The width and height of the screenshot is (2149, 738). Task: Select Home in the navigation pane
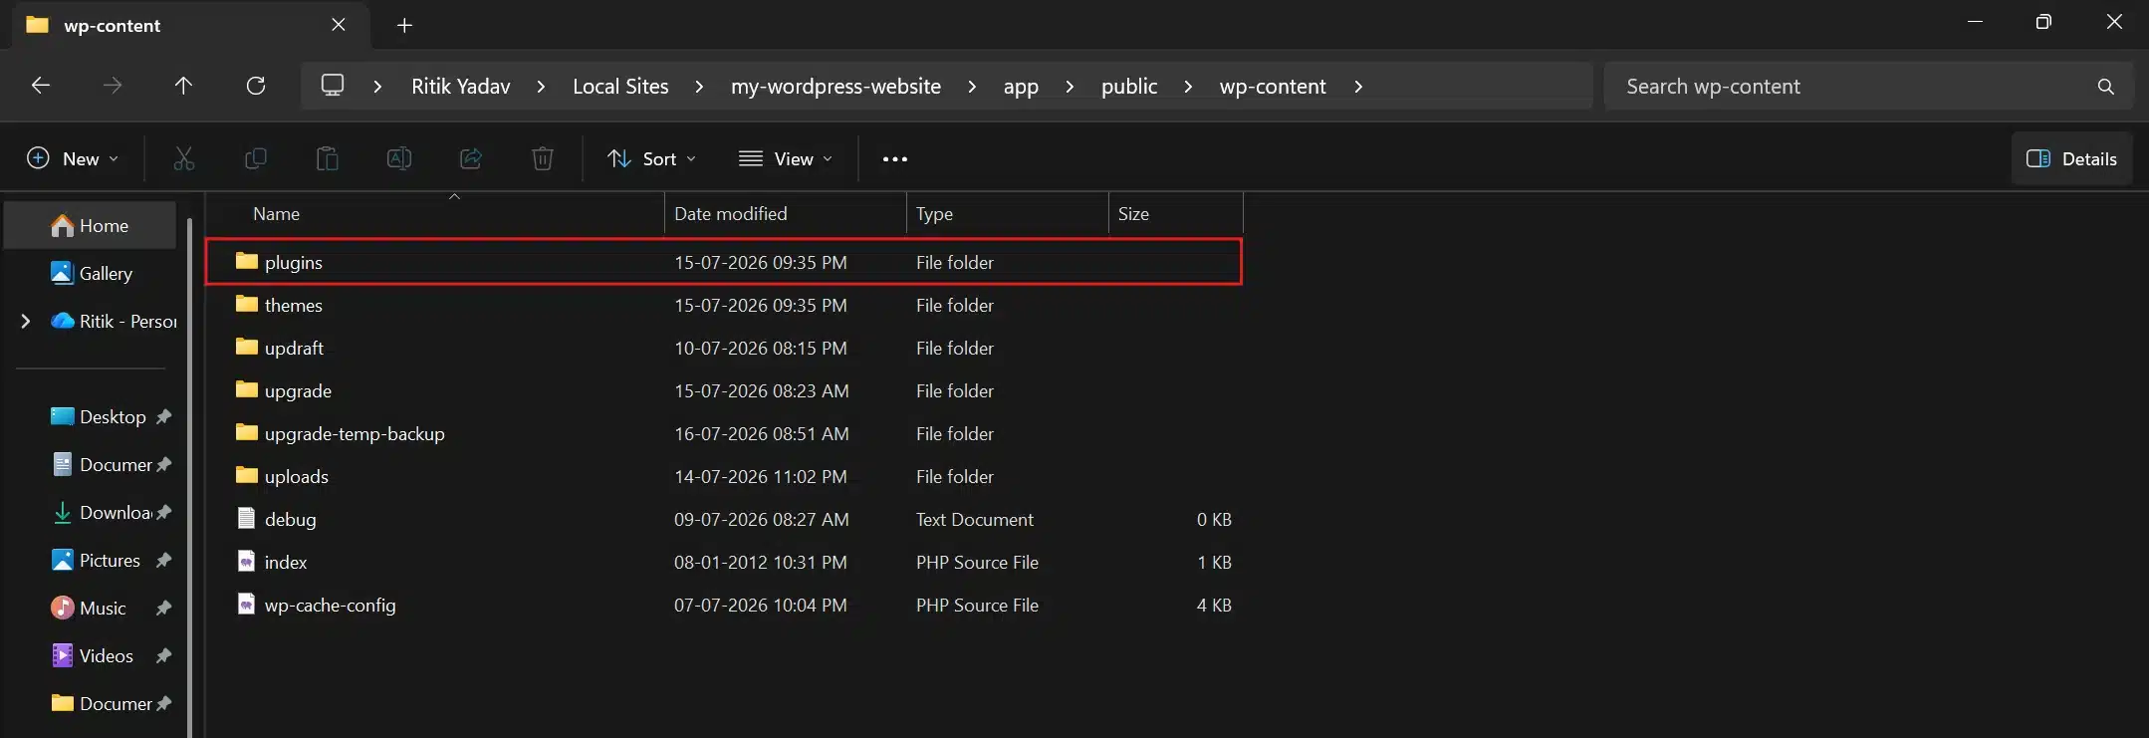pos(91,226)
